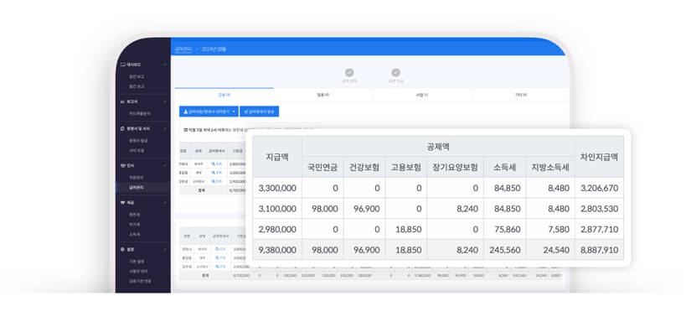Click the first step circle check icon

click(349, 73)
